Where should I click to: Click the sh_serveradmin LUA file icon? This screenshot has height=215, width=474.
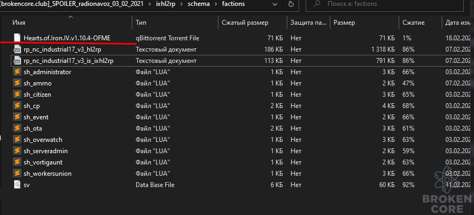(x=17, y=150)
